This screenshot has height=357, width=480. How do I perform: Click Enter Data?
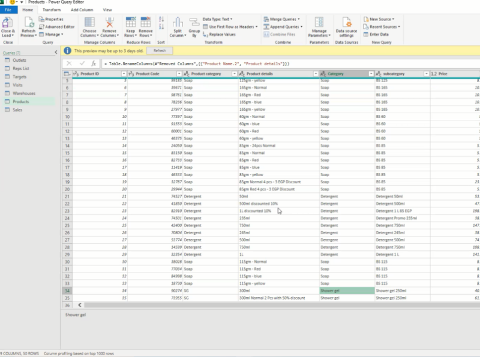click(x=376, y=35)
